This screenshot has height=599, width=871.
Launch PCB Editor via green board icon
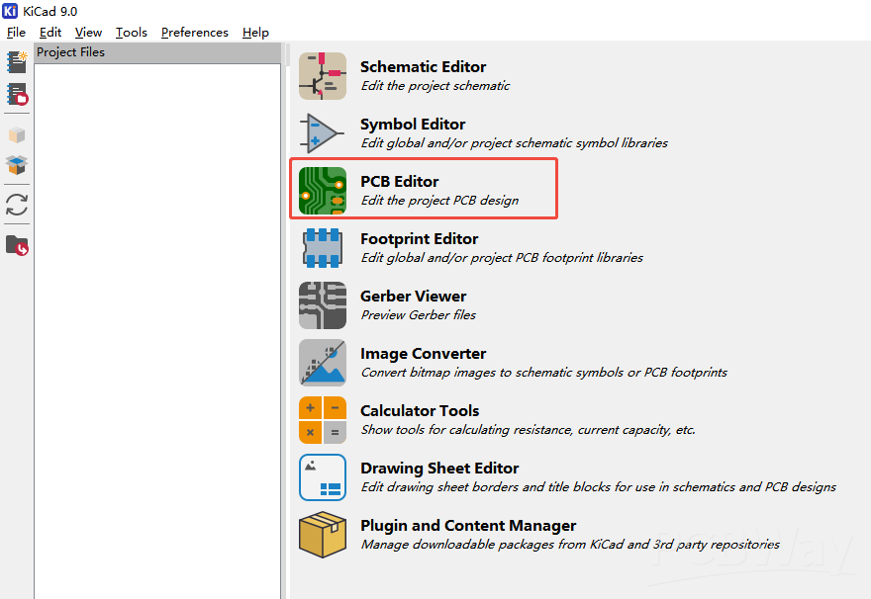click(x=323, y=191)
